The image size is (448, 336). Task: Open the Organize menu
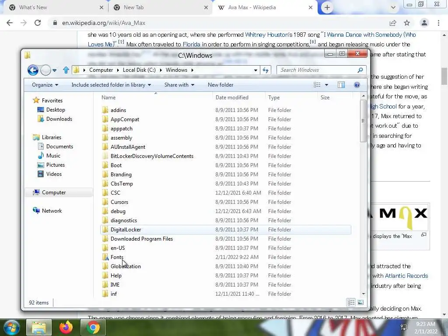click(45, 85)
